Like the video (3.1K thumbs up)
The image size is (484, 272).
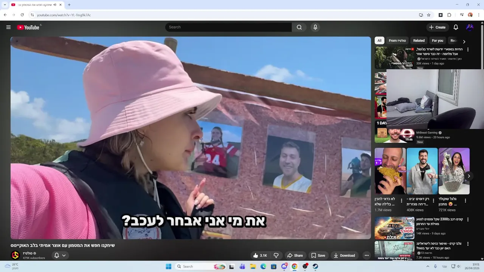(x=260, y=255)
